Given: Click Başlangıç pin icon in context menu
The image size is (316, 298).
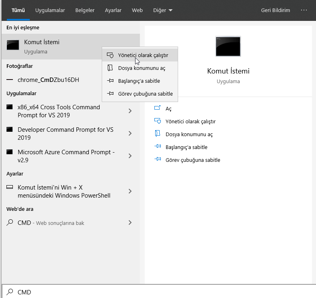Looking at the screenshot, I should click(x=110, y=81).
